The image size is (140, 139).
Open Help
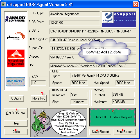pos(16,123)
